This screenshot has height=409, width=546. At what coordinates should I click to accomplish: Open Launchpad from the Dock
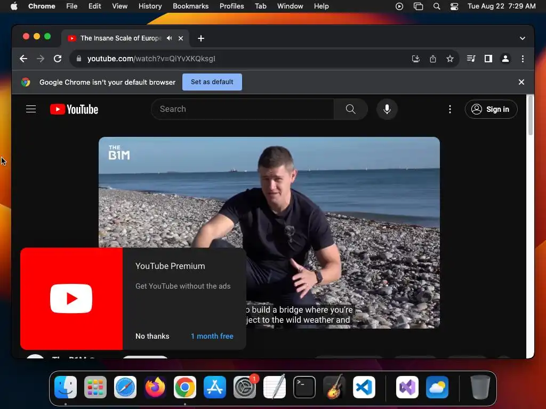95,387
